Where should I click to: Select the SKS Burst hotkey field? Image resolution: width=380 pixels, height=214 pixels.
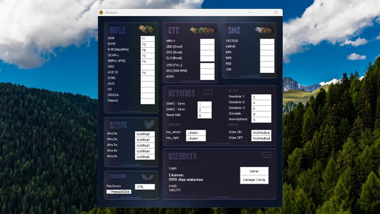(207, 53)
